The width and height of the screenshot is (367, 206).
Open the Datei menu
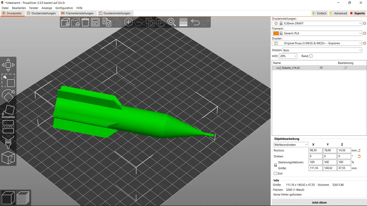tap(5, 8)
